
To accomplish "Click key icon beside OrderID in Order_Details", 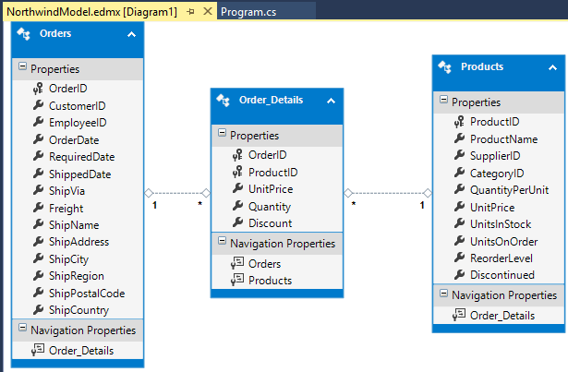I will (x=237, y=155).
